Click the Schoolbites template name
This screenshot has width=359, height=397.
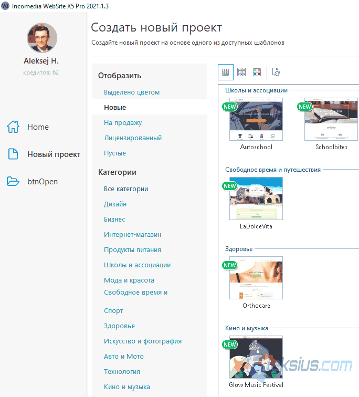[331, 147]
